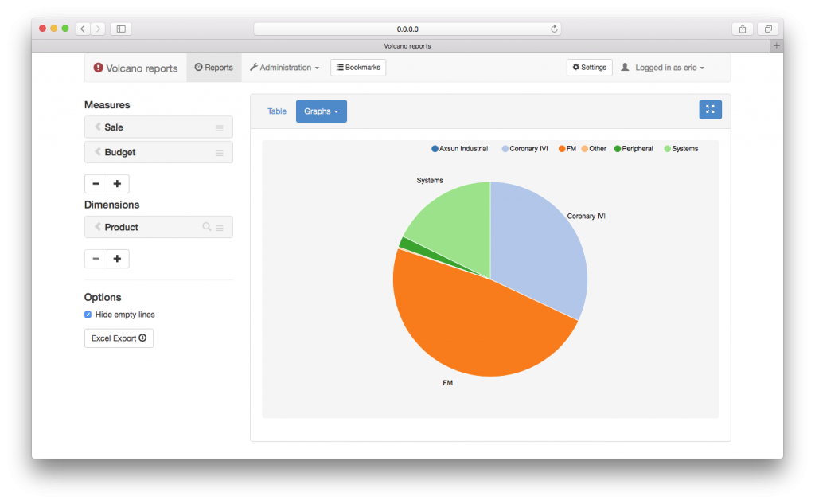Click the chevron icon on Budget measure
815x504 pixels.
point(98,151)
